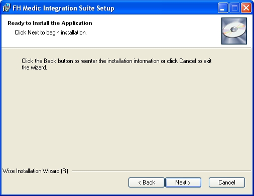Screen dimensions: 254x196
Task: Click the Back button instruction paragraph
Action: (116, 64)
